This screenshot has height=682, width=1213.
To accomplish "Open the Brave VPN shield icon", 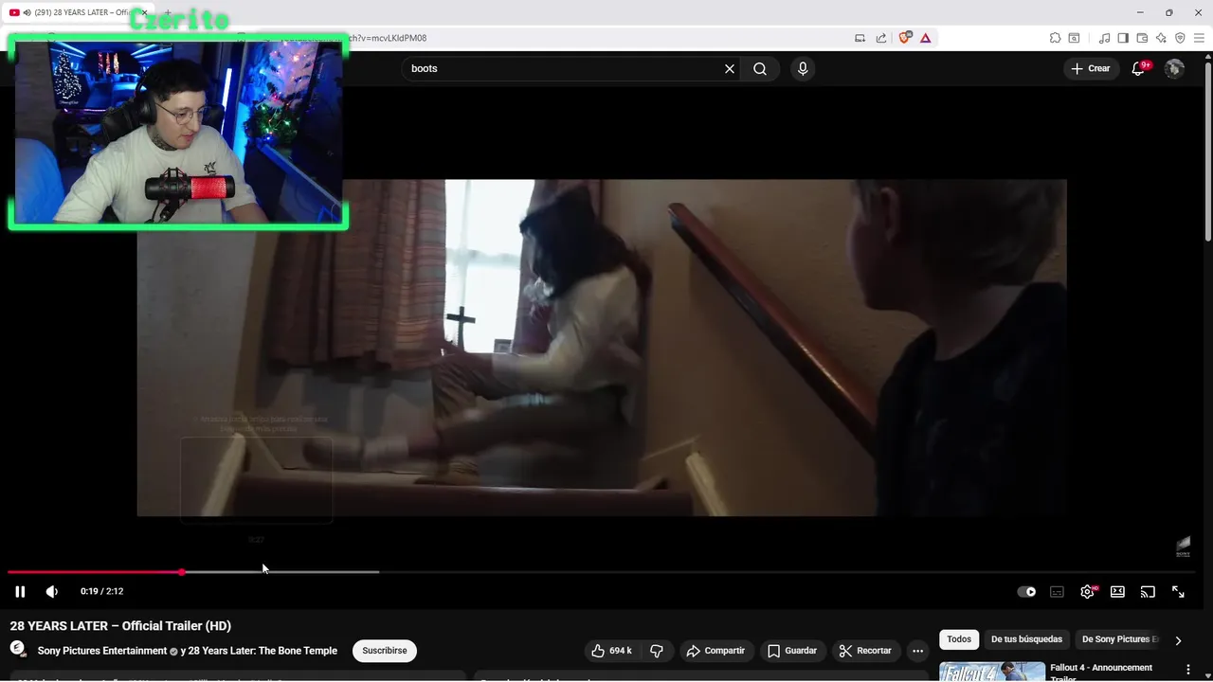I will point(1180,38).
